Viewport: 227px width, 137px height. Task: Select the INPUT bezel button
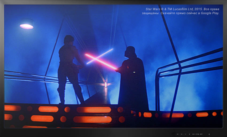201,134
